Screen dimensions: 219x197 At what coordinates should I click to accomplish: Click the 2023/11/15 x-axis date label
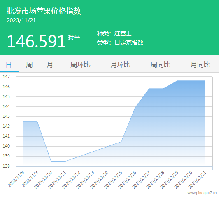click(113, 180)
